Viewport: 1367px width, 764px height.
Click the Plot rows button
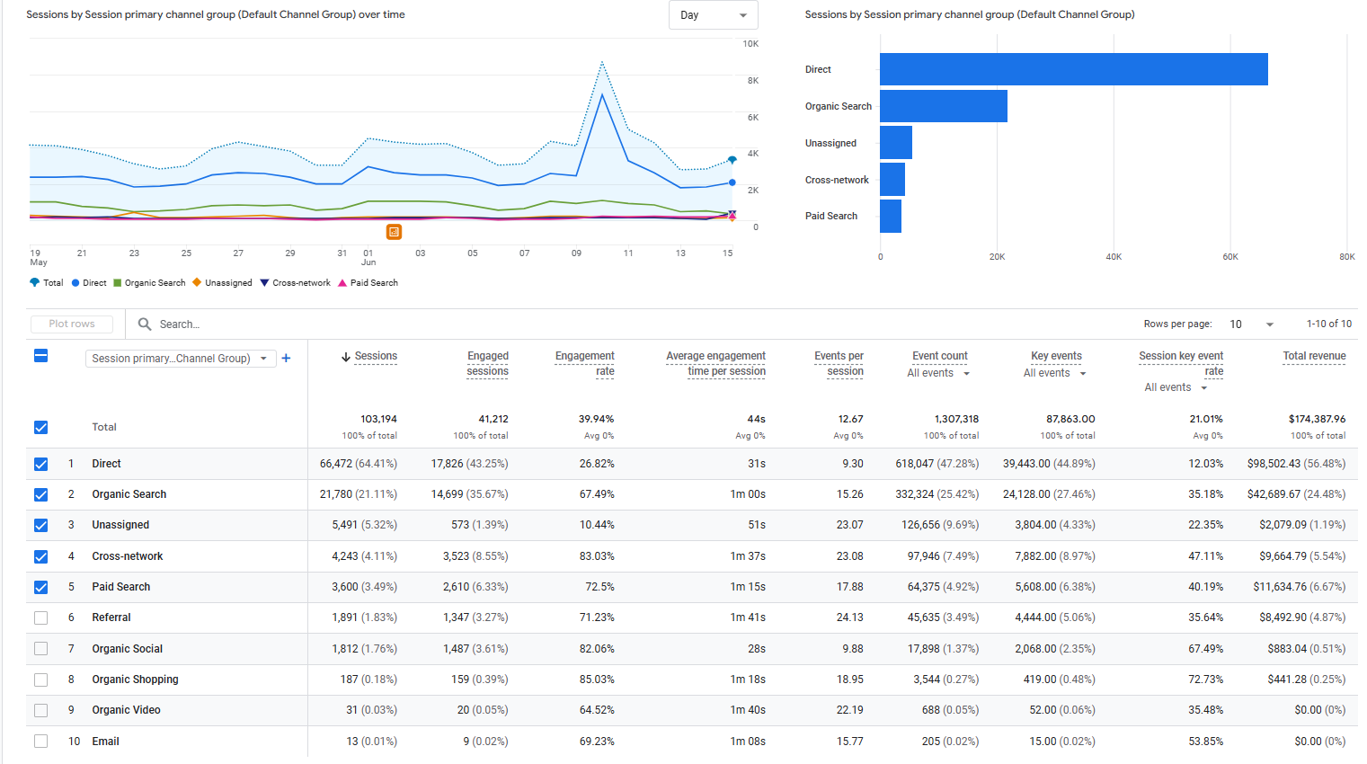(x=72, y=324)
